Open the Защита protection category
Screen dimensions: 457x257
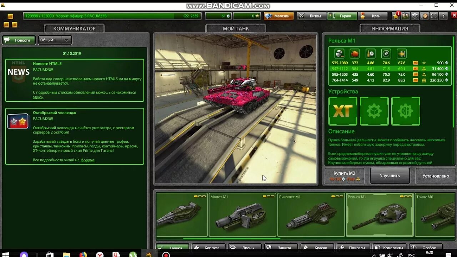pos(281,247)
